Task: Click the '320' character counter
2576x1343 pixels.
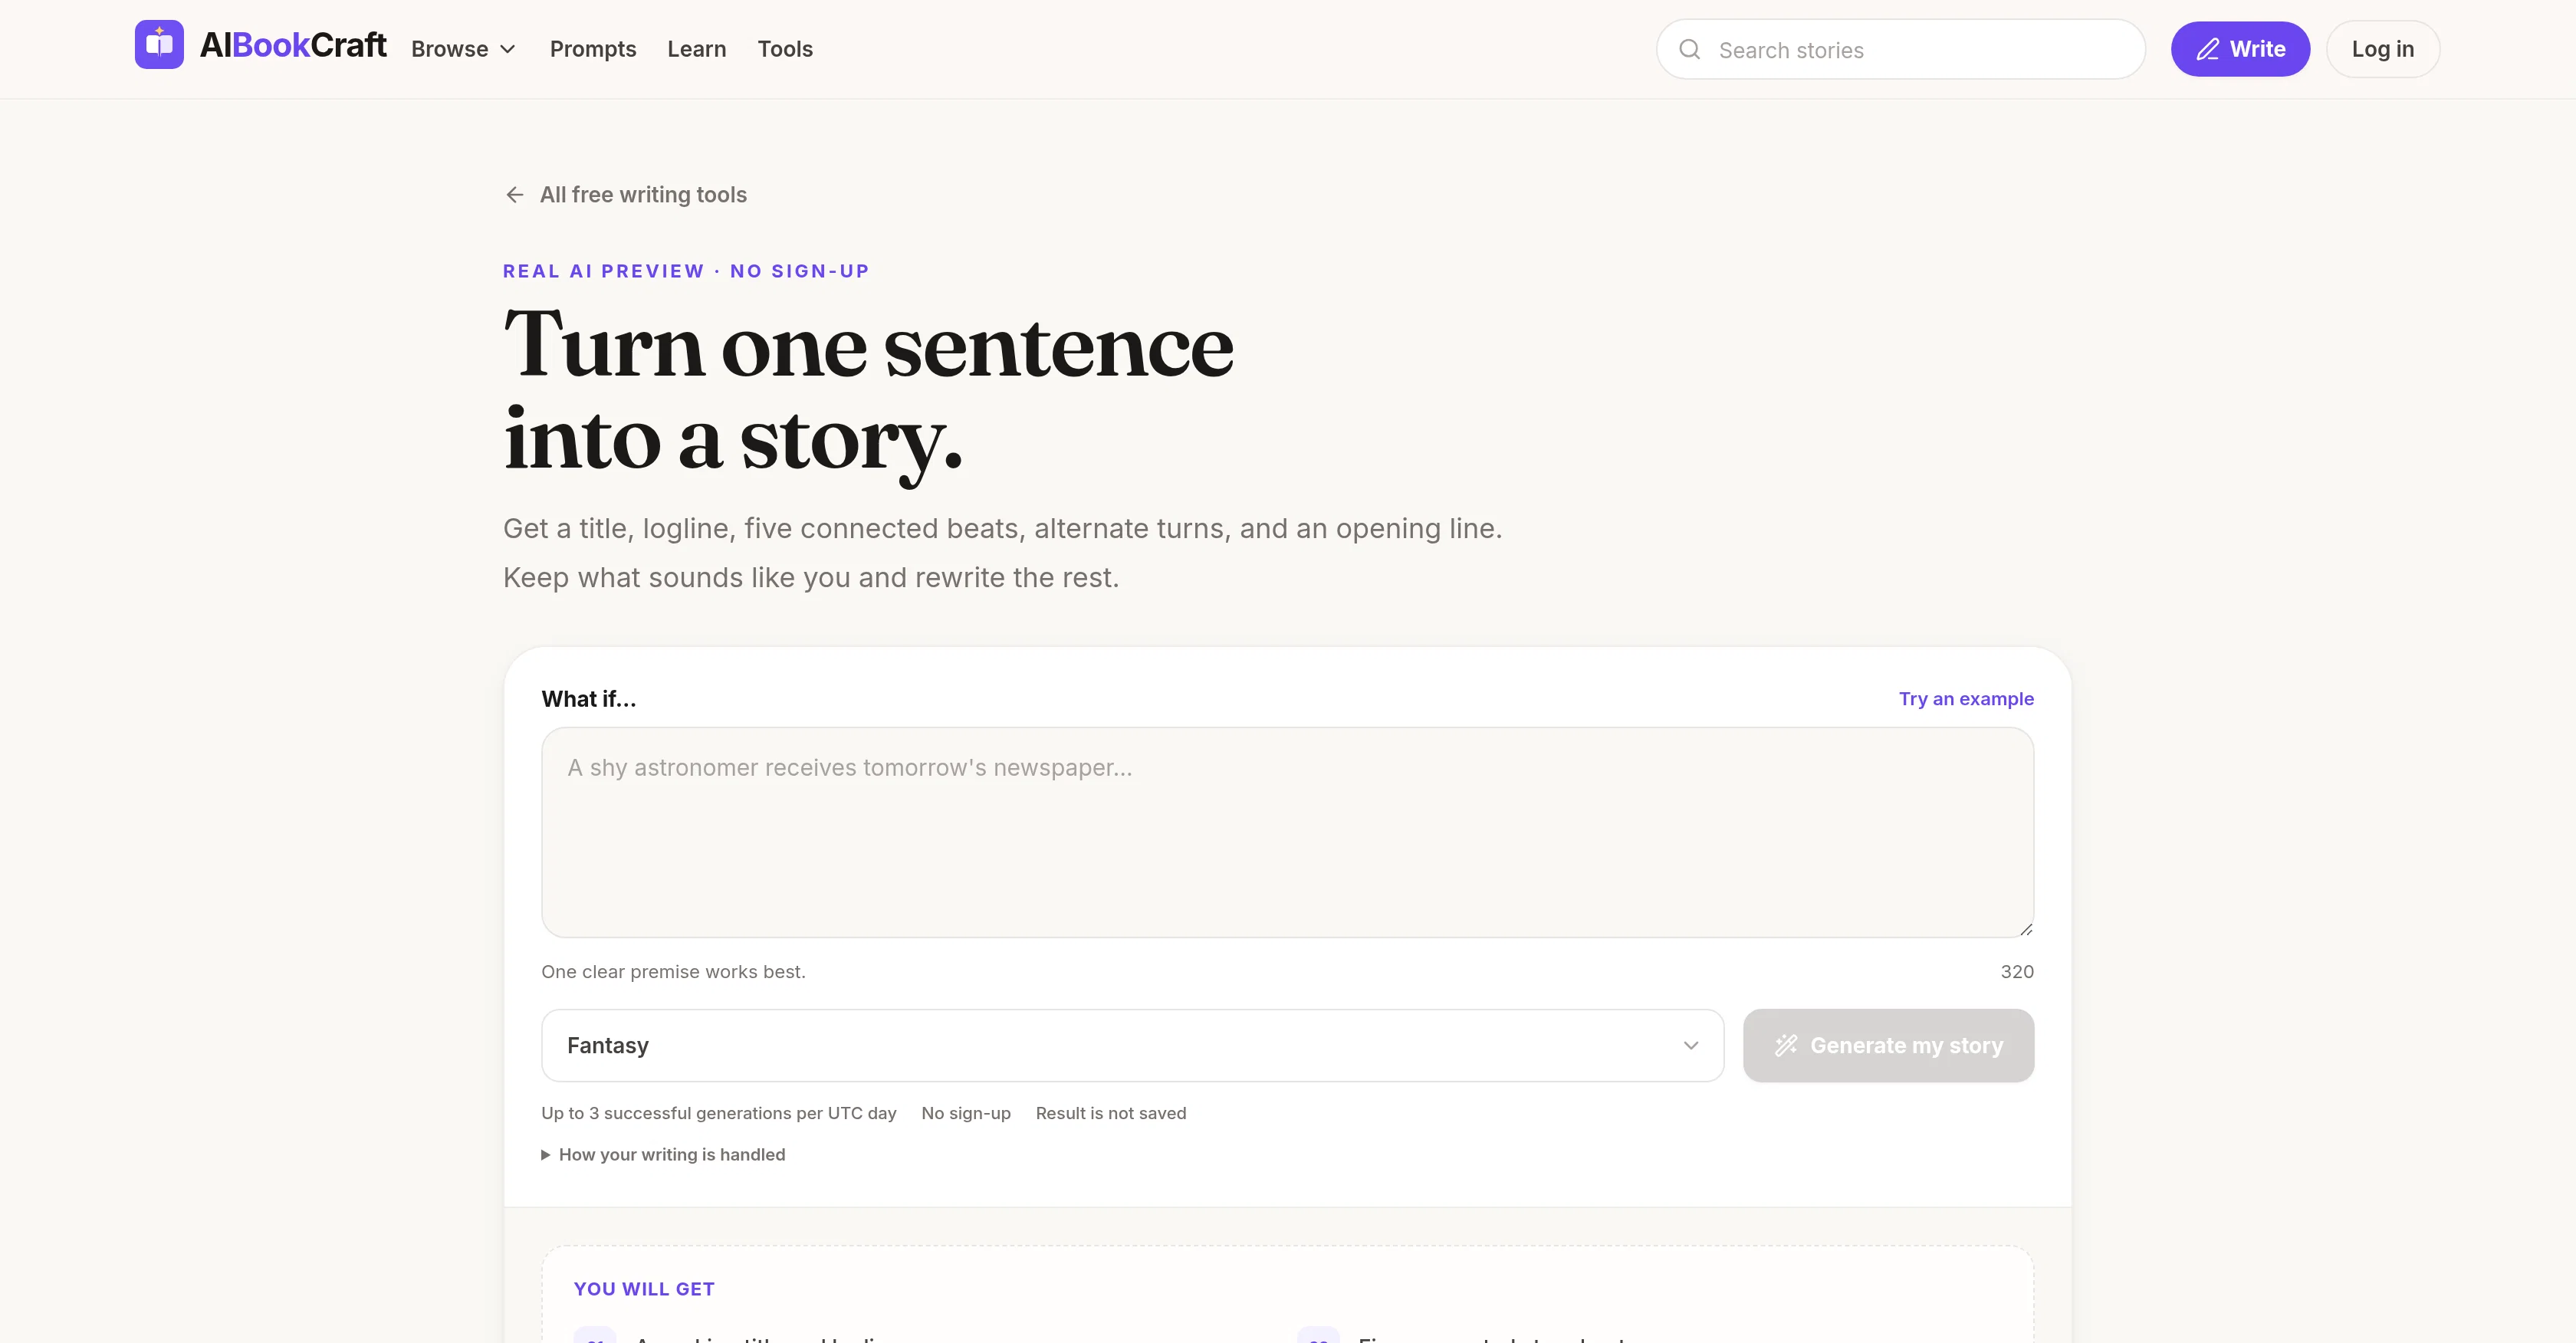Action: [x=2017, y=972]
